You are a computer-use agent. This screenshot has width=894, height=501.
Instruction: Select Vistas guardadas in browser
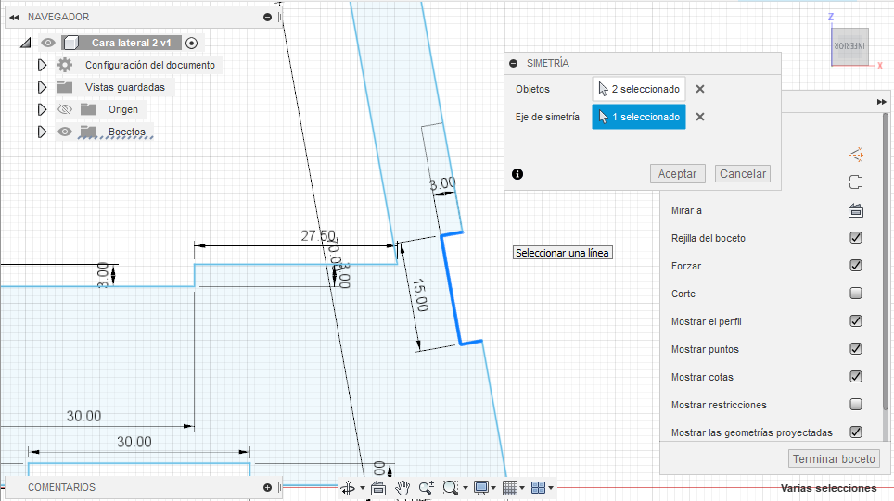(125, 87)
